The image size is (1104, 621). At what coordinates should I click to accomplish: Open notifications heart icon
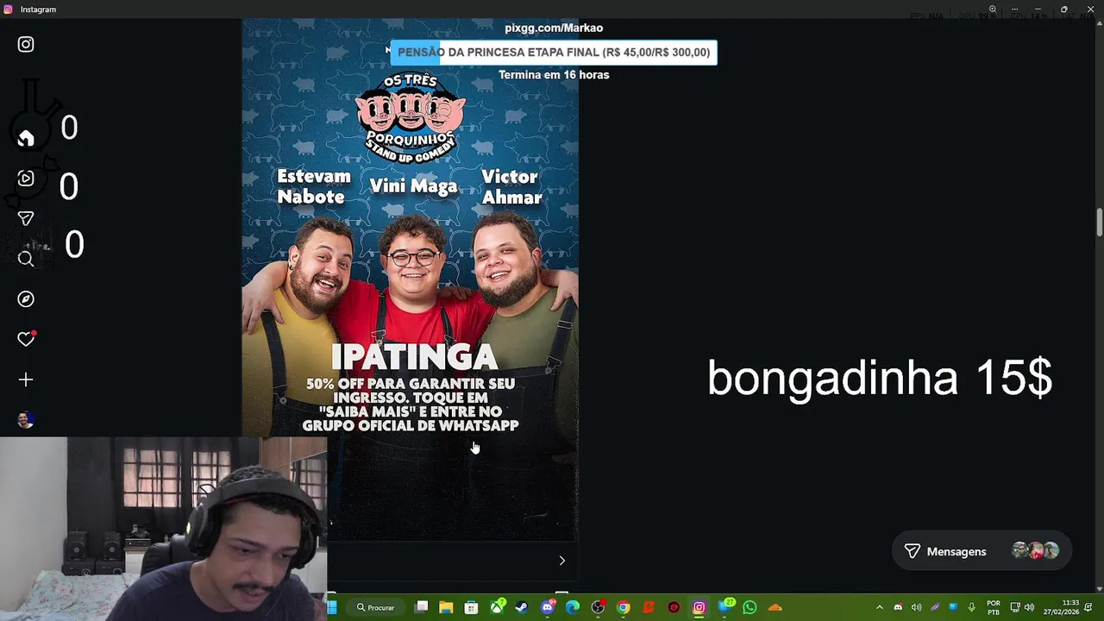click(x=26, y=339)
